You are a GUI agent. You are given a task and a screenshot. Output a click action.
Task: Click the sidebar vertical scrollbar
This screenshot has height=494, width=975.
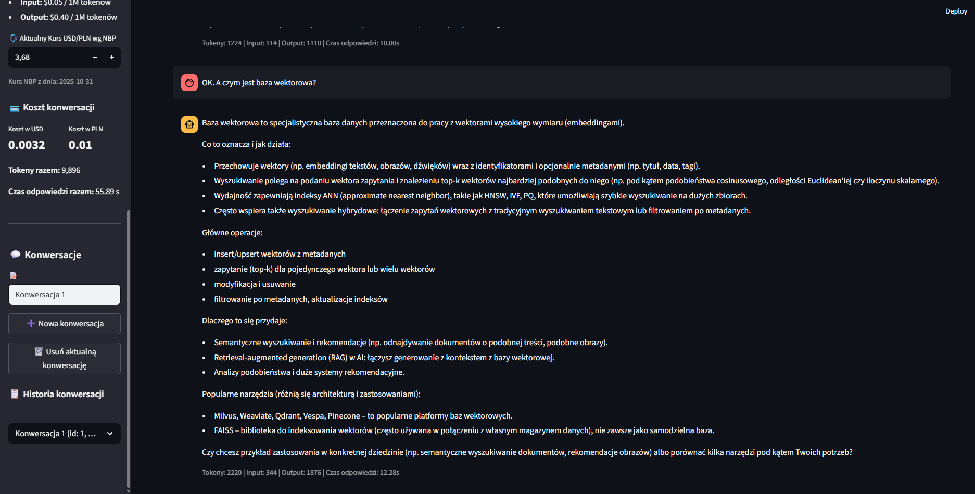point(129,349)
